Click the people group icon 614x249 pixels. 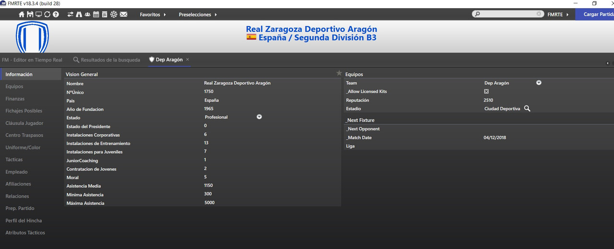click(87, 14)
